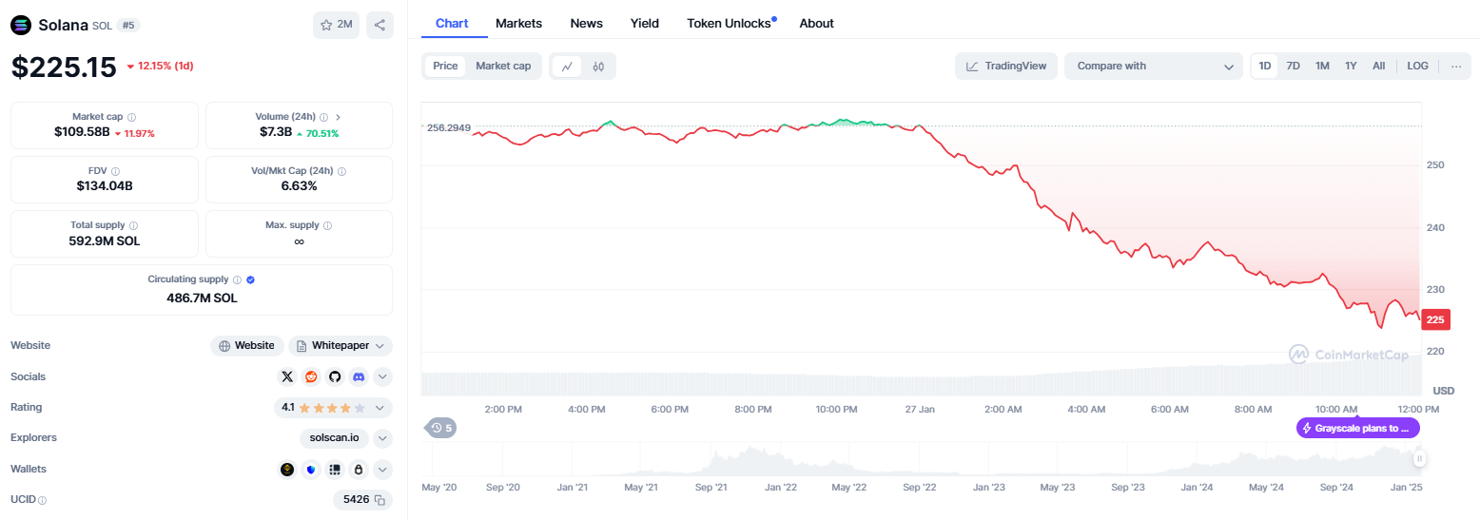
Task: Select the Market cap toggle
Action: click(x=503, y=66)
